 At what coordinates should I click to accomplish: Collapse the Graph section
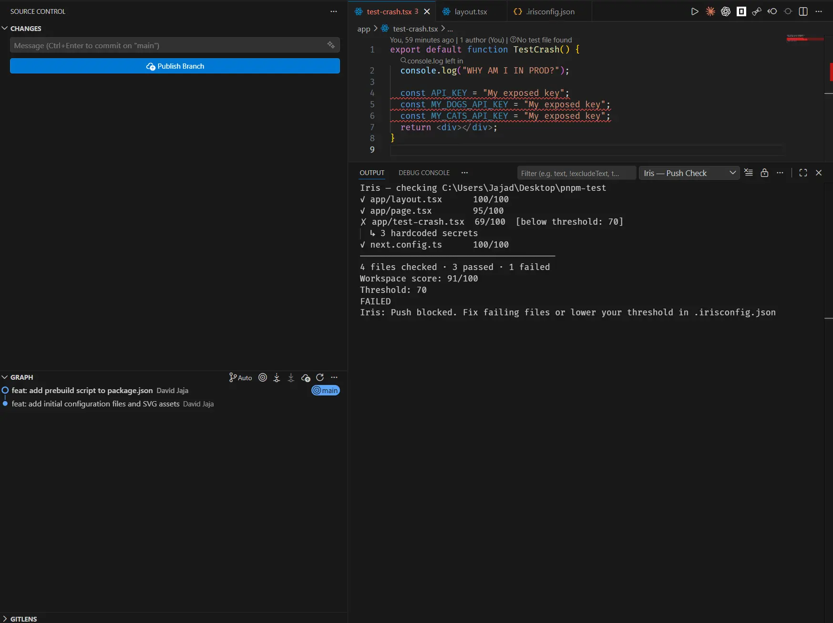point(5,377)
